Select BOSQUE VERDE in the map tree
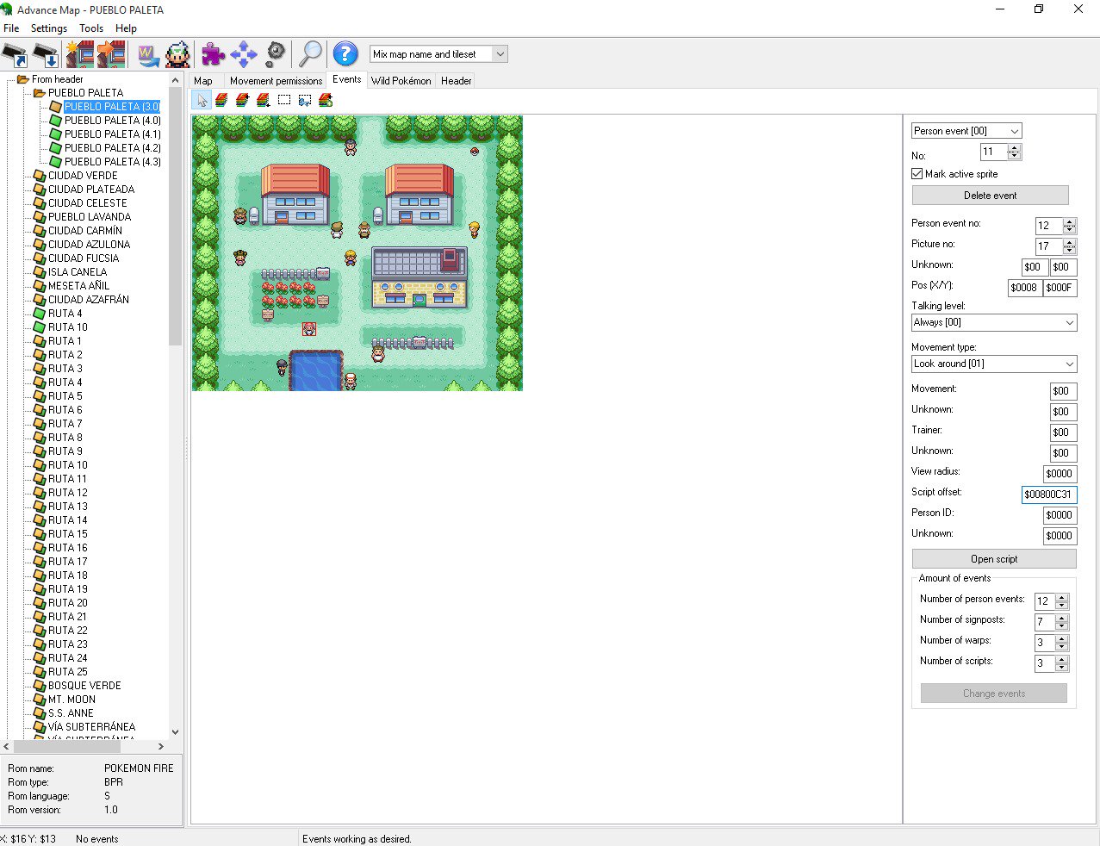This screenshot has height=846, width=1100. pyautogui.click(x=84, y=686)
